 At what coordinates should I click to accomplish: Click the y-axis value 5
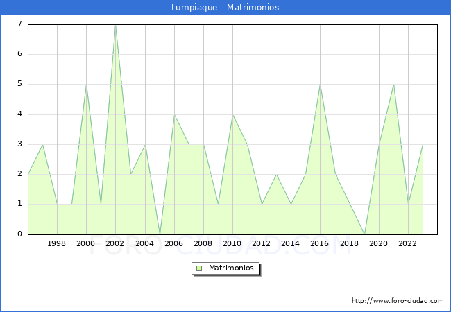tap(19, 84)
